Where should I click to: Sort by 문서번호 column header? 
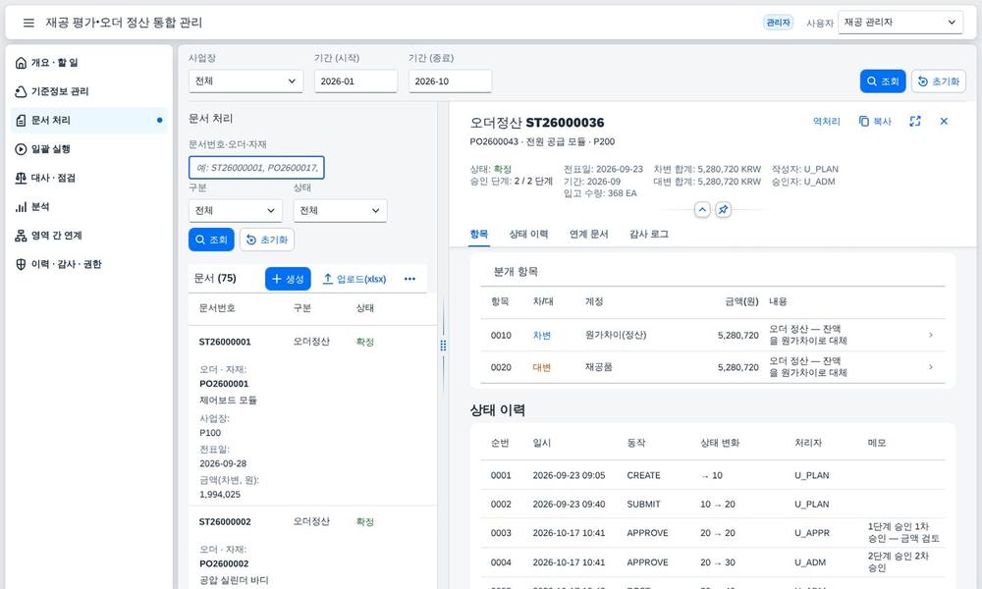point(217,308)
